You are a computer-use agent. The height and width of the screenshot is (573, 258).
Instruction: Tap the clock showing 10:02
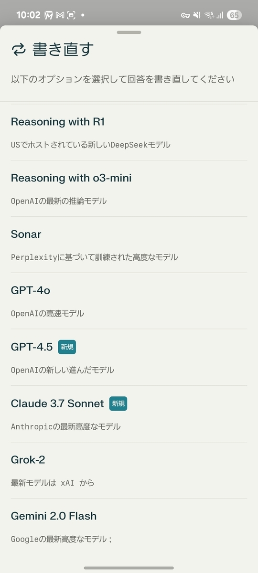tap(28, 15)
